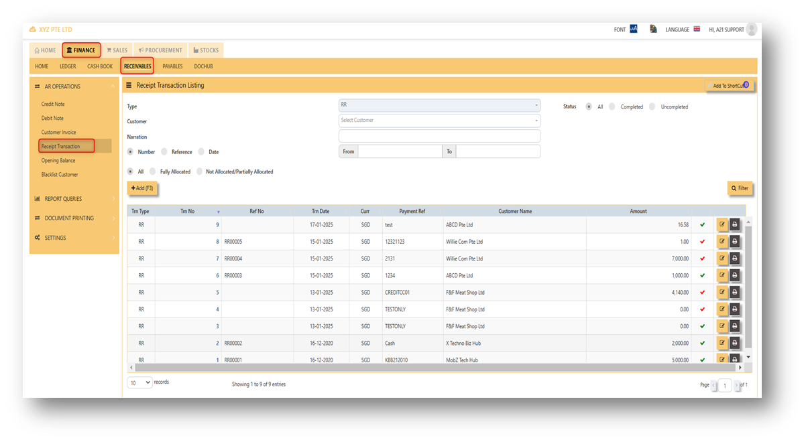Switch to the Payables submenu
The image size is (806, 442).
(172, 66)
